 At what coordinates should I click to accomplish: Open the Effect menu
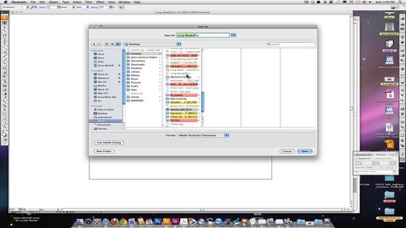pyautogui.click(x=100, y=2)
